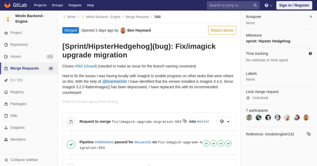The width and height of the screenshot is (317, 166).
Task: Open Project home in sidebar
Action: (x=29, y=33)
